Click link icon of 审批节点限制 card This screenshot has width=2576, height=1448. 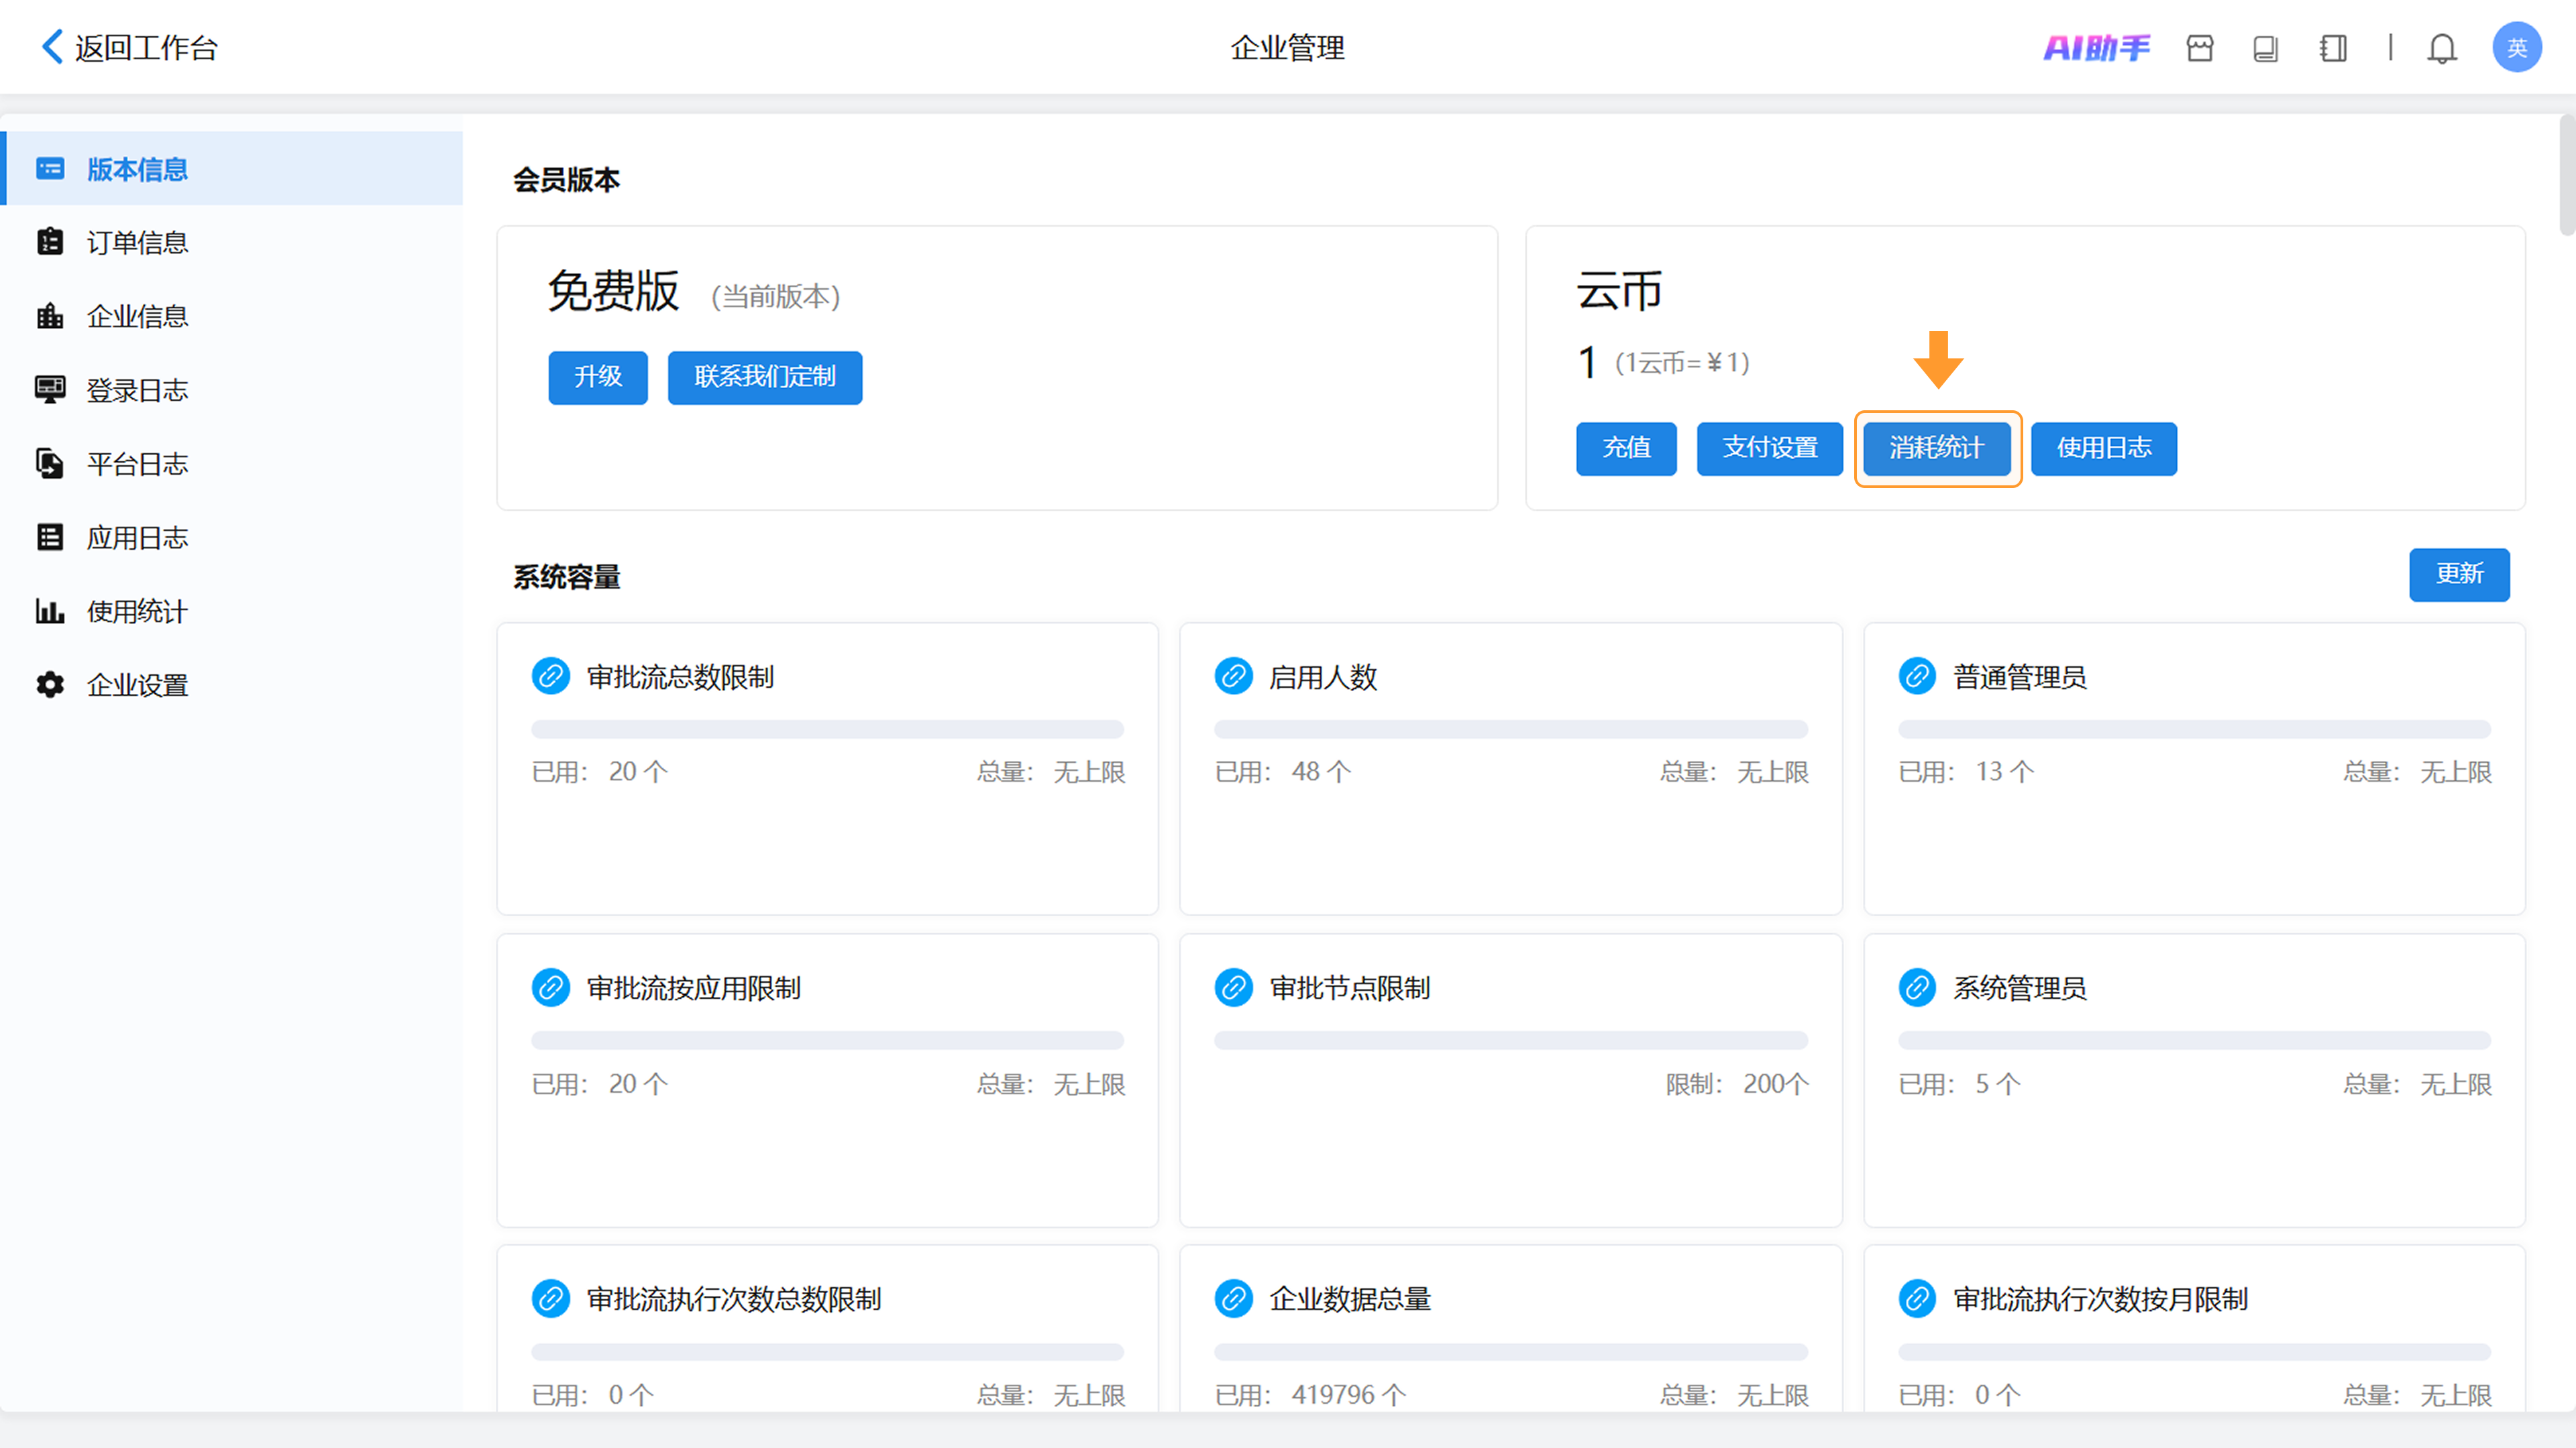(1234, 987)
